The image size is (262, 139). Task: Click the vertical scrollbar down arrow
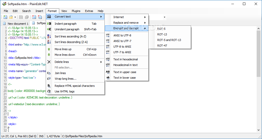tap(258, 130)
